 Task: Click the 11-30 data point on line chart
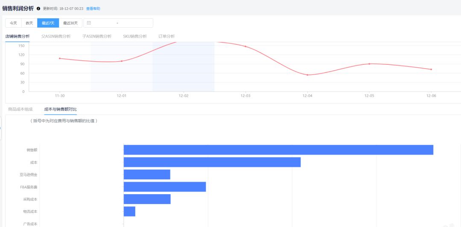pos(60,58)
